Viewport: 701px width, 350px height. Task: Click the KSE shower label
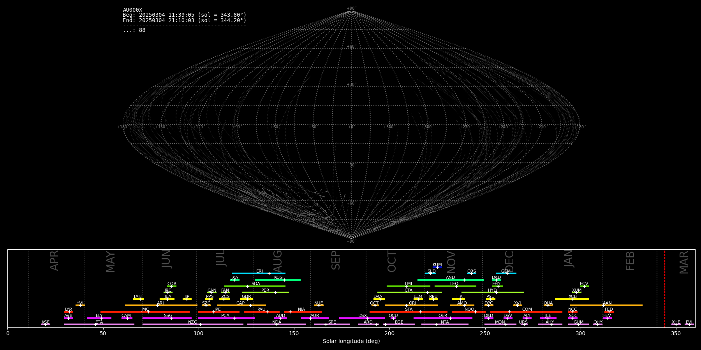click(46, 322)
